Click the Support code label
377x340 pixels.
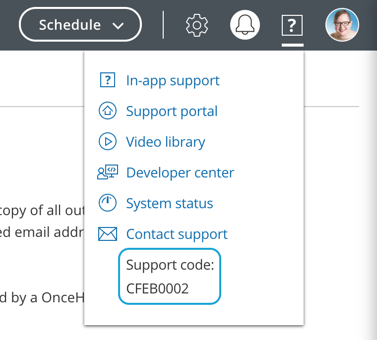(170, 265)
